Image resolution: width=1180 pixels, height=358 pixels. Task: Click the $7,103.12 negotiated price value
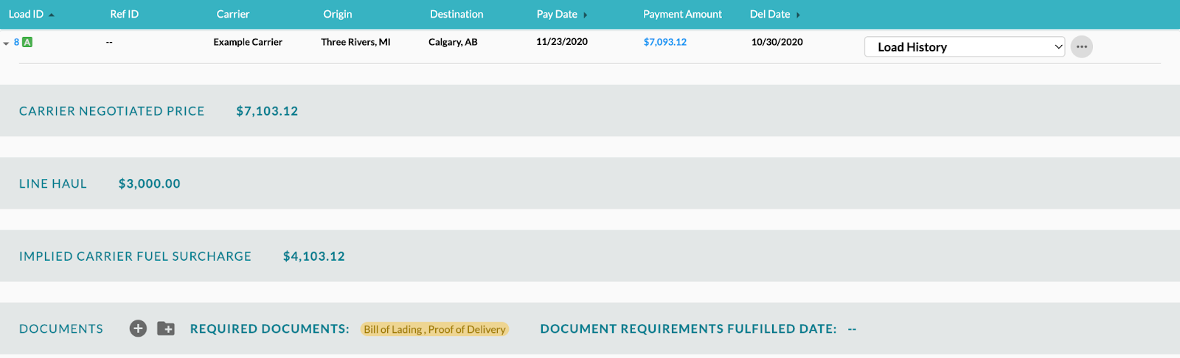[267, 111]
